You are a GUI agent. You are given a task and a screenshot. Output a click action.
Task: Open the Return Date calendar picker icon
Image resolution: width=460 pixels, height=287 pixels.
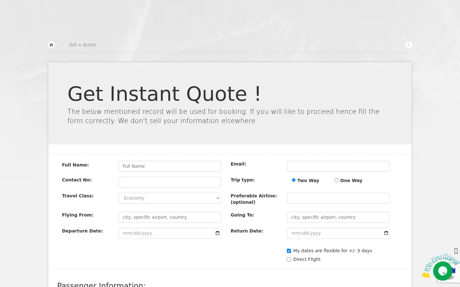coord(386,233)
